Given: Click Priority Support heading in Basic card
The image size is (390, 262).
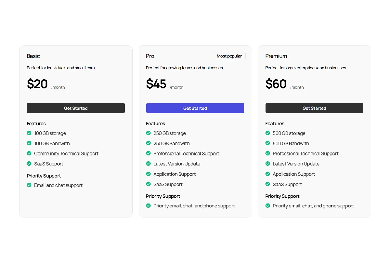Looking at the screenshot, I should click(44, 176).
